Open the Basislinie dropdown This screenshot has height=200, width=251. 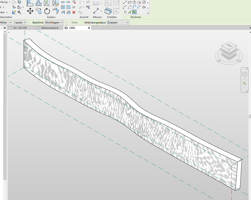pyautogui.click(x=54, y=22)
